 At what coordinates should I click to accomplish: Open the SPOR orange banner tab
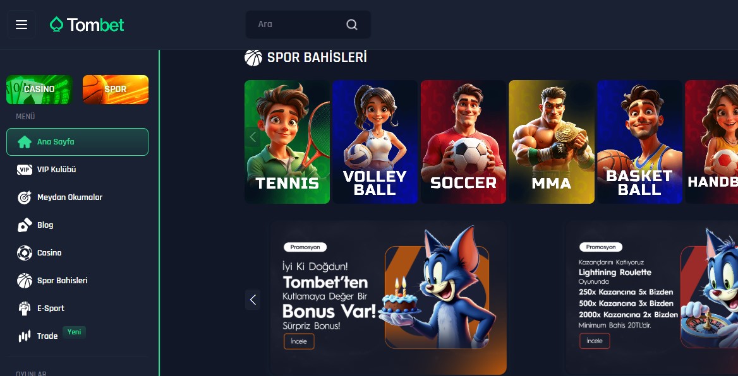(115, 90)
